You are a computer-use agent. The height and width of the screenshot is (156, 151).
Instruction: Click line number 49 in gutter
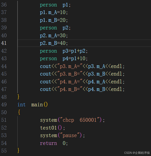point(4,105)
